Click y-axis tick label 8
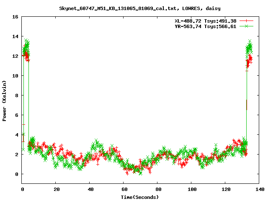Screen dimensions: 268x201 17,95
